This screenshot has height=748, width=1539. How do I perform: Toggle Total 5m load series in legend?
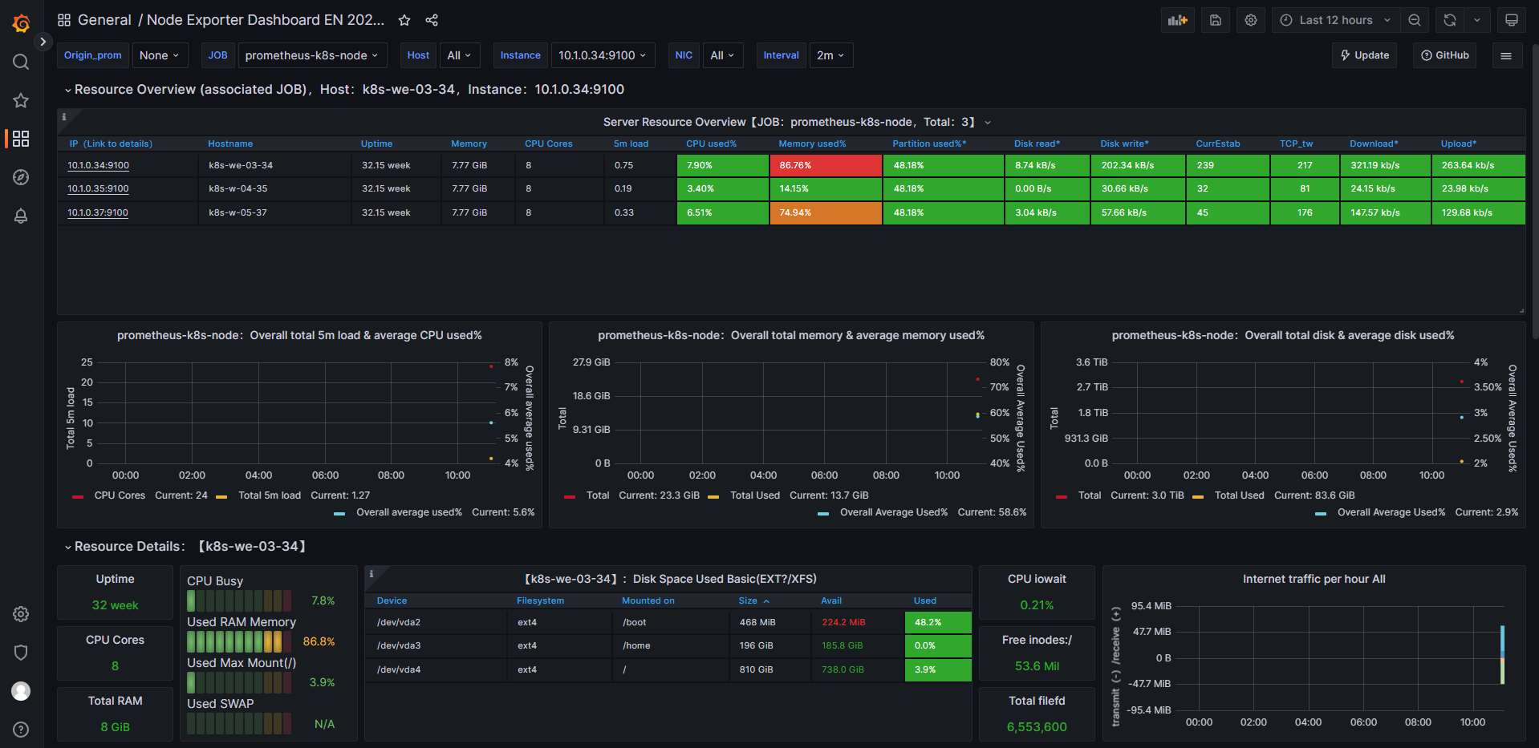pos(270,495)
